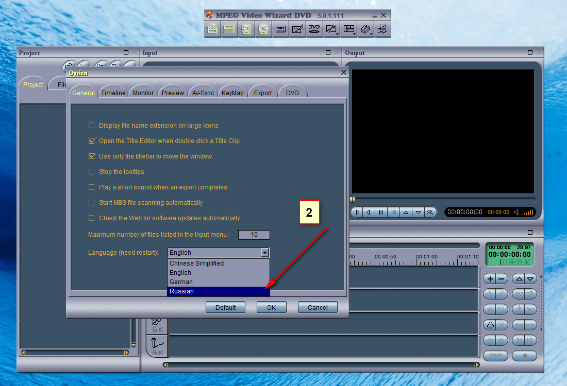Cancel the Option dialog
The width and height of the screenshot is (567, 386).
point(318,307)
